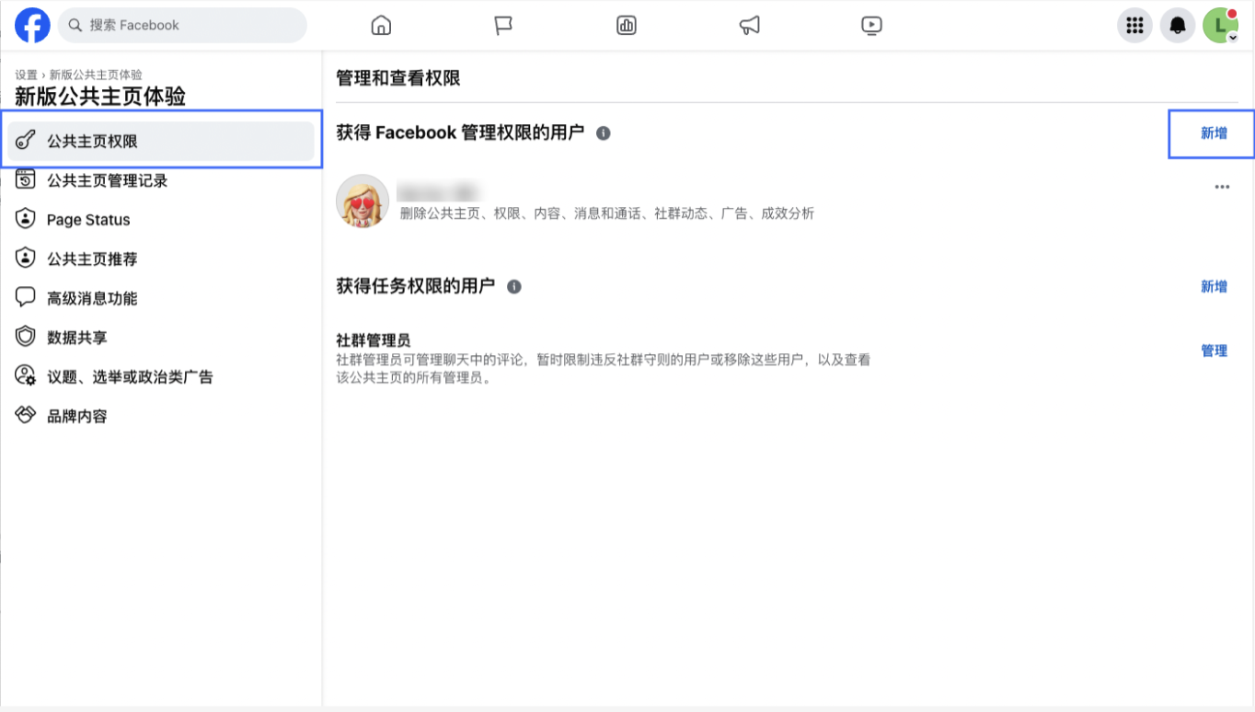Screen dimensions: 1255x712
Task: Open the three-dot options for the listed user
Action: [x=1222, y=187]
